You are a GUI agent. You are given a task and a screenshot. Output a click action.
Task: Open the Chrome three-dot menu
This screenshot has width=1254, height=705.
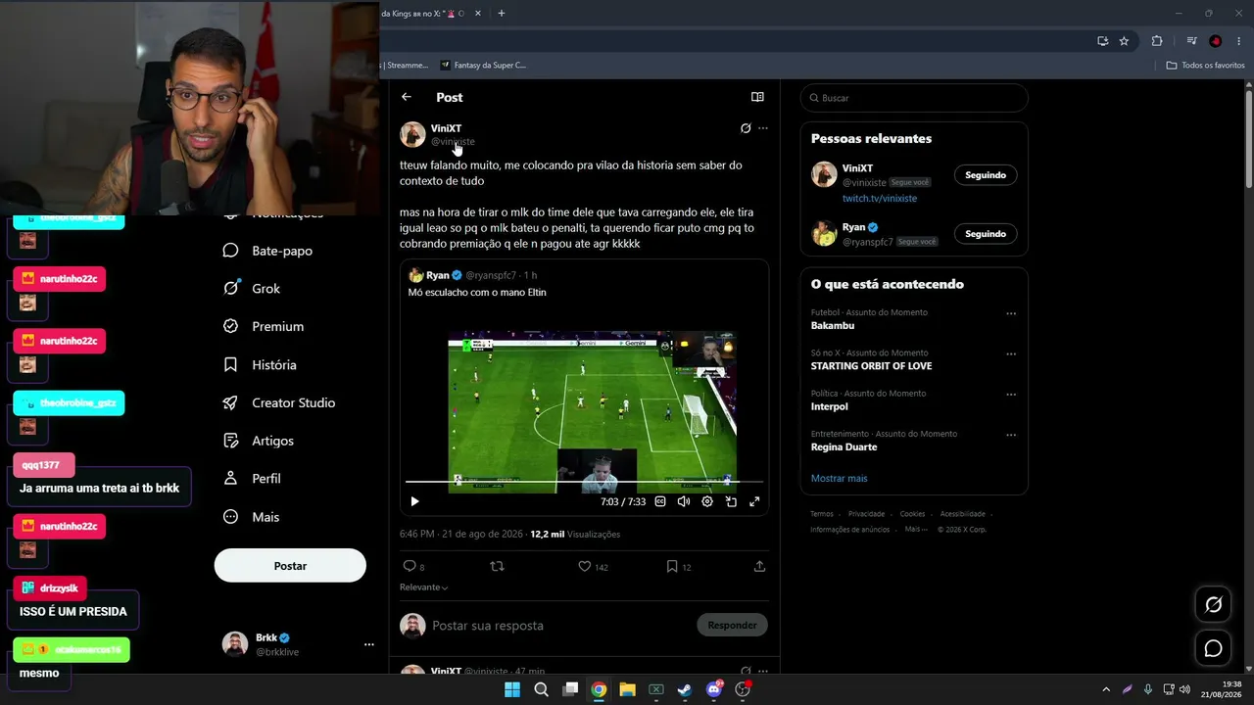click(x=1239, y=41)
